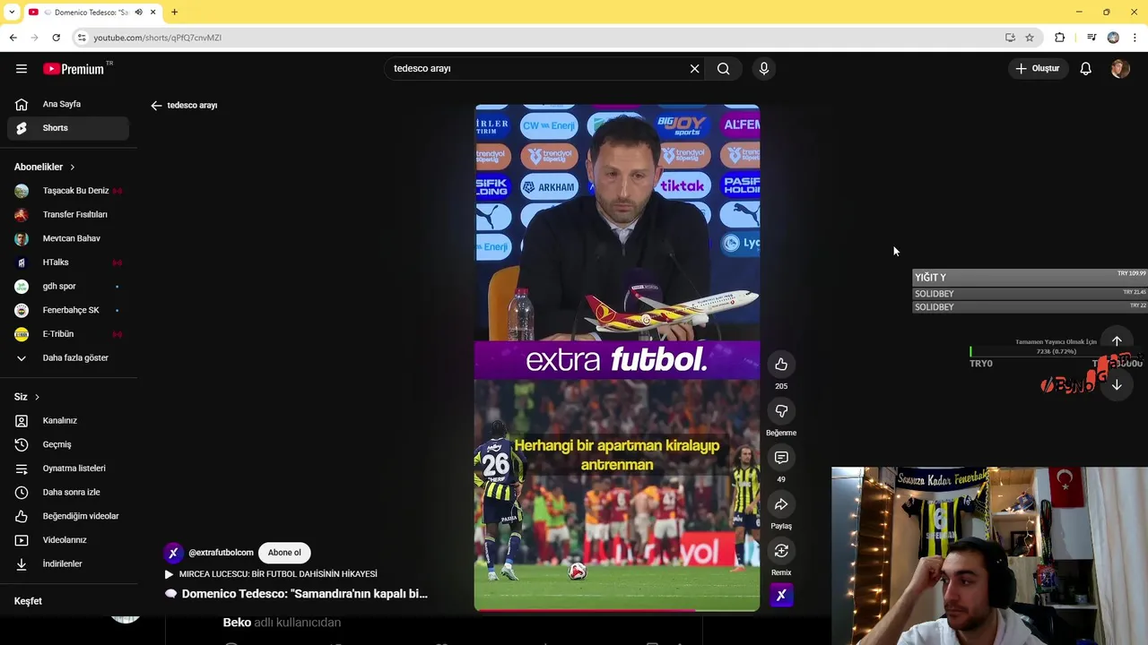Open Ana Sayfa in sidebar
1148x645 pixels.
[x=68, y=104]
